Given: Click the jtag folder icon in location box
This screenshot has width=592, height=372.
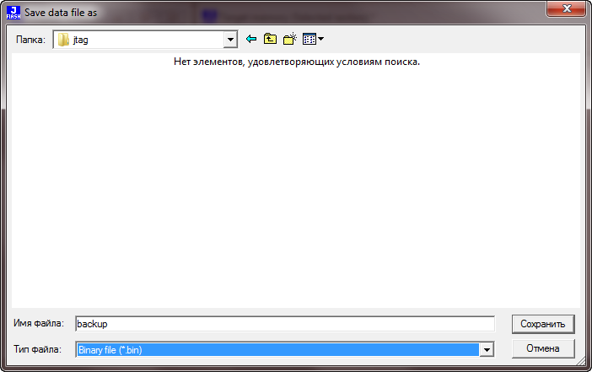Looking at the screenshot, I should point(63,40).
